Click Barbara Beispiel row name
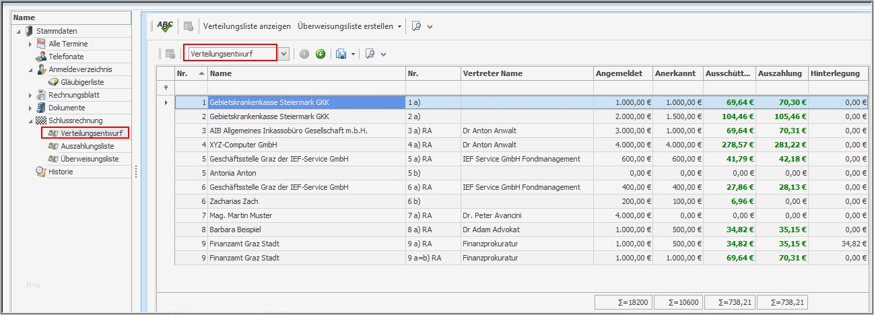 point(235,230)
